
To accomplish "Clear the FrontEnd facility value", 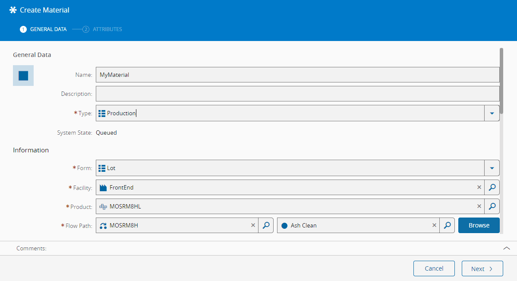I will click(x=479, y=187).
